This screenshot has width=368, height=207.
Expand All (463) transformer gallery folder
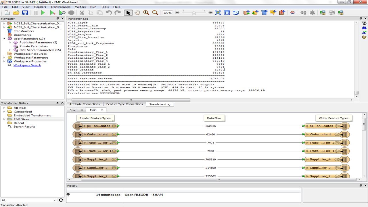[4, 108]
